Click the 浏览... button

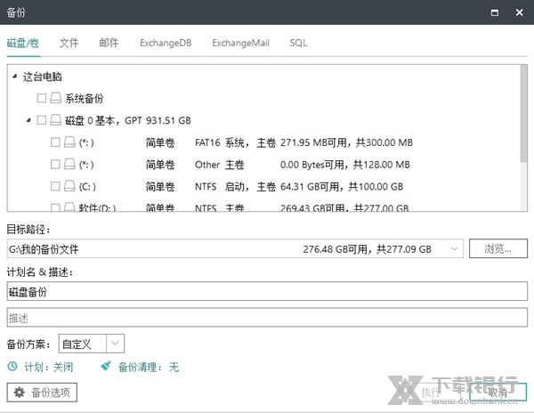[x=498, y=249]
